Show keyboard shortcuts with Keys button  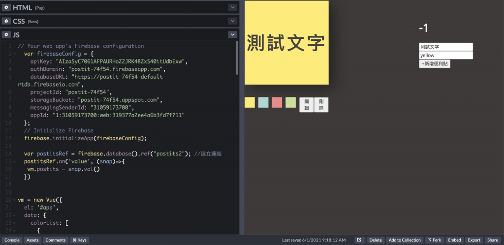click(79, 240)
